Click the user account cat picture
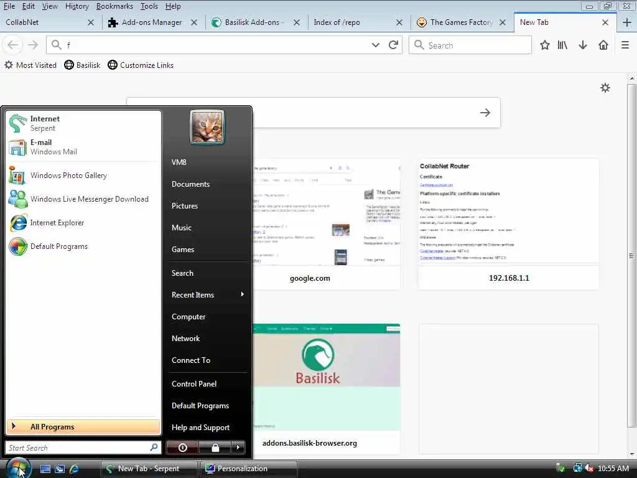 (207, 127)
